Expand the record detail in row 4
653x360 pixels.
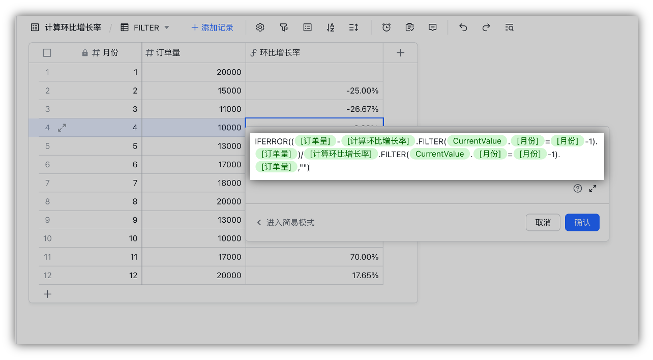click(62, 128)
